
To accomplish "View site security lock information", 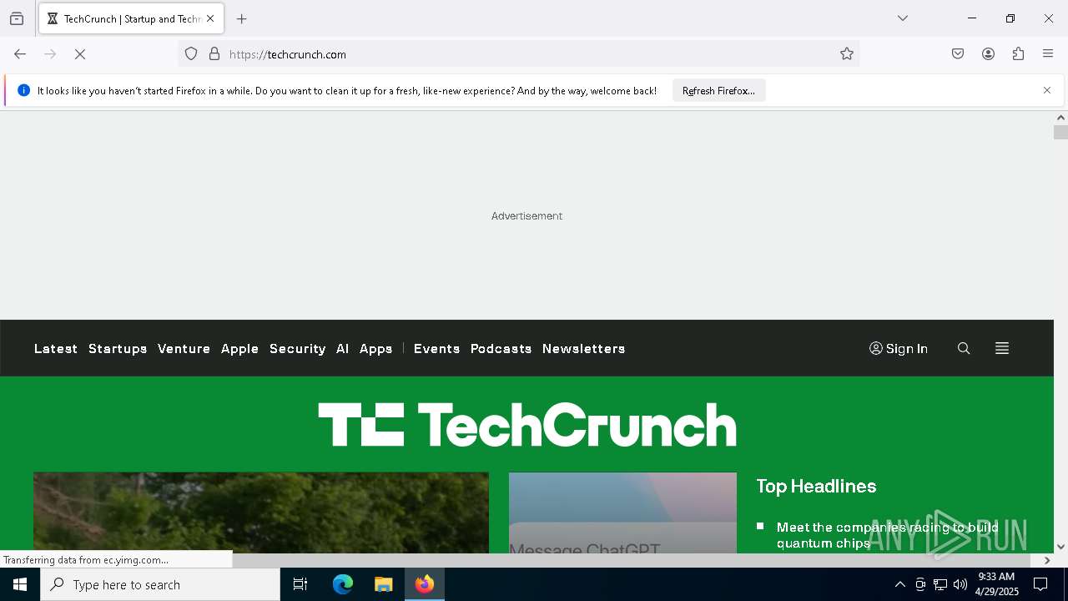I will 214,54.
